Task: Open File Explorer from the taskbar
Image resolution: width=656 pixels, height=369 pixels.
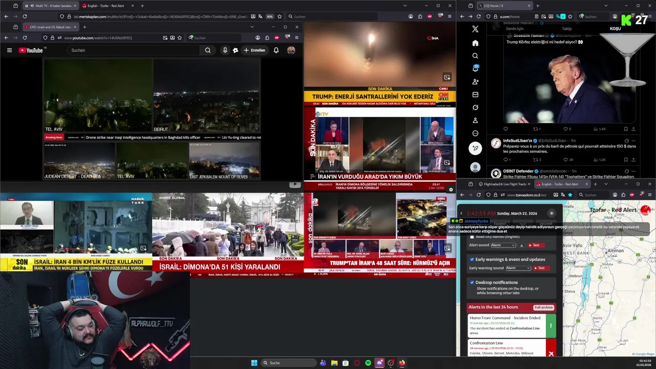Action: pos(334,363)
